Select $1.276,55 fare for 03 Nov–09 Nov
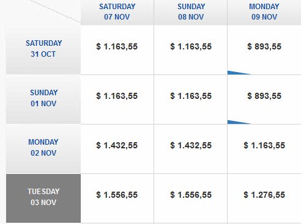The image size is (301, 224). pyautogui.click(x=264, y=195)
